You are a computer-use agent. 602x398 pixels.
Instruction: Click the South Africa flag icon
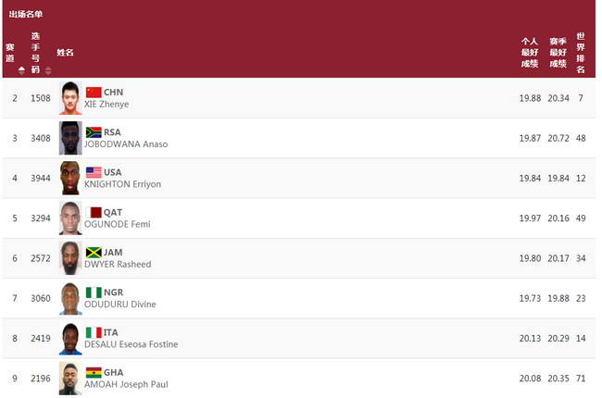(94, 132)
